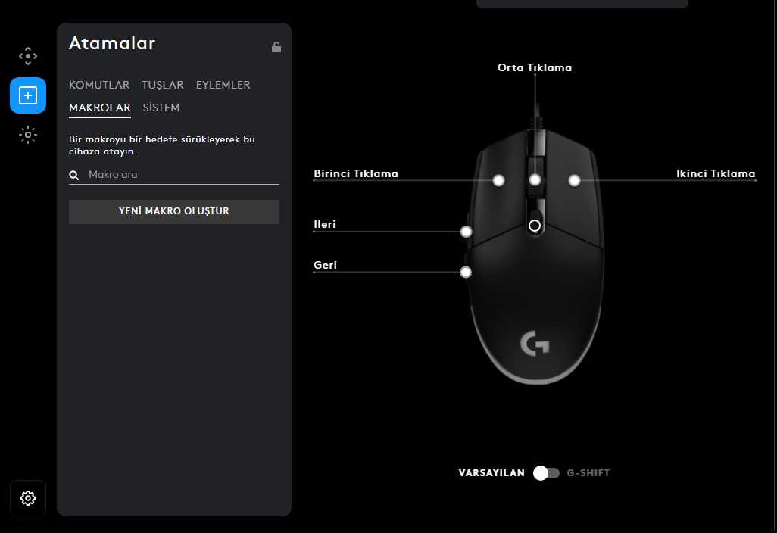
Task: Click the unlock padlock icon in Atamalar
Action: [276, 47]
